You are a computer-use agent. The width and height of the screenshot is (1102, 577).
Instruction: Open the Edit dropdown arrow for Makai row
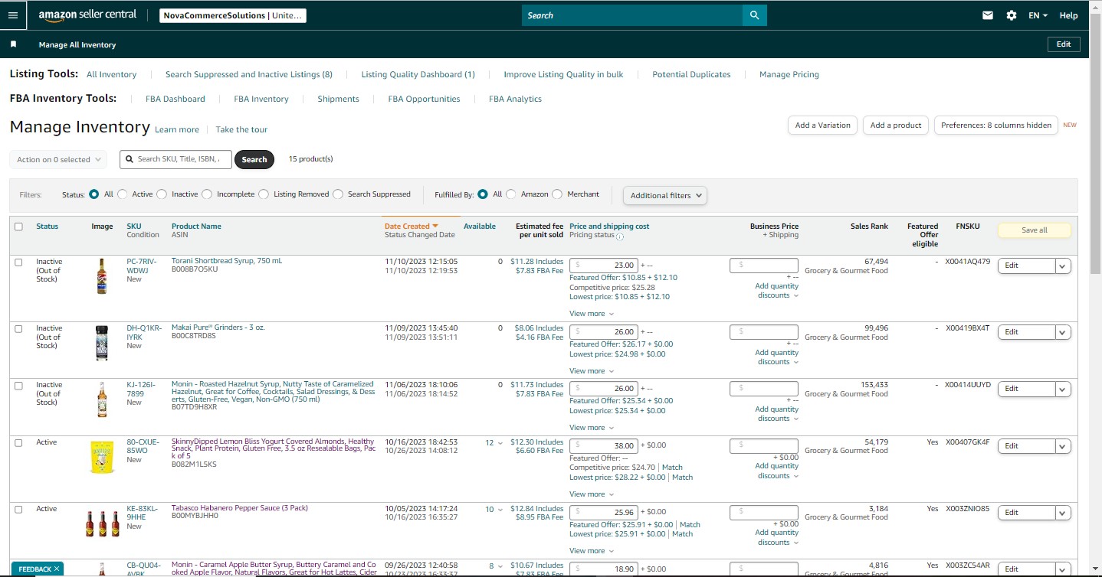click(1063, 332)
